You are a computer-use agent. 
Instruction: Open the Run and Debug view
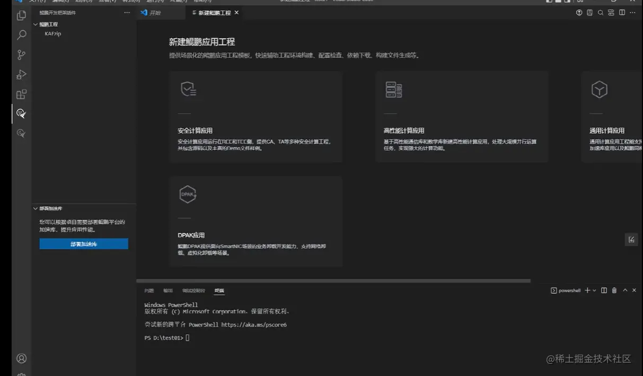(21, 74)
